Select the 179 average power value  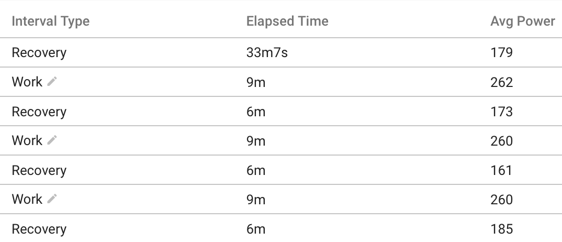[501, 53]
